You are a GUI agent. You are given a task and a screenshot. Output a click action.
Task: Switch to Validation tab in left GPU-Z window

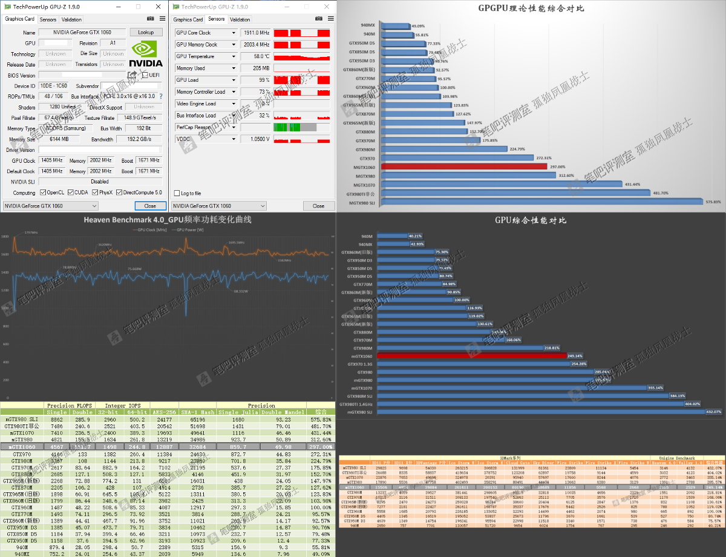tap(71, 19)
